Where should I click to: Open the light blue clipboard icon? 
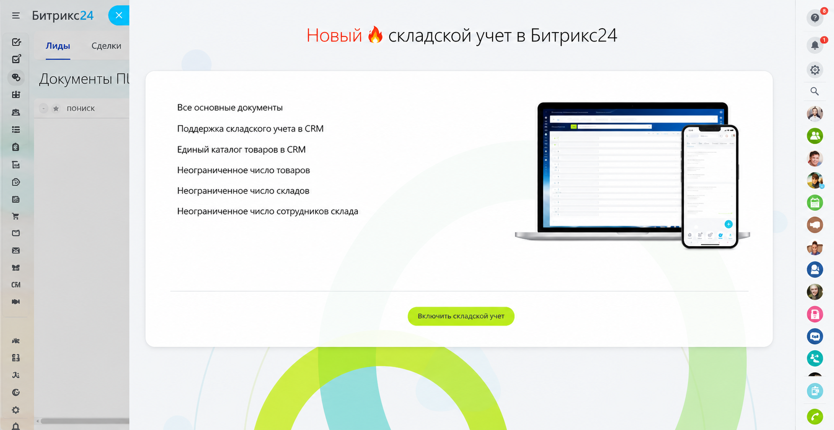coord(815,391)
